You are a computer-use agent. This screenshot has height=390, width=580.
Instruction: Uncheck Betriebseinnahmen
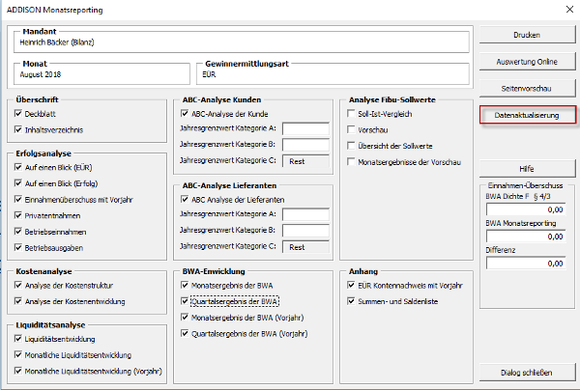point(18,232)
